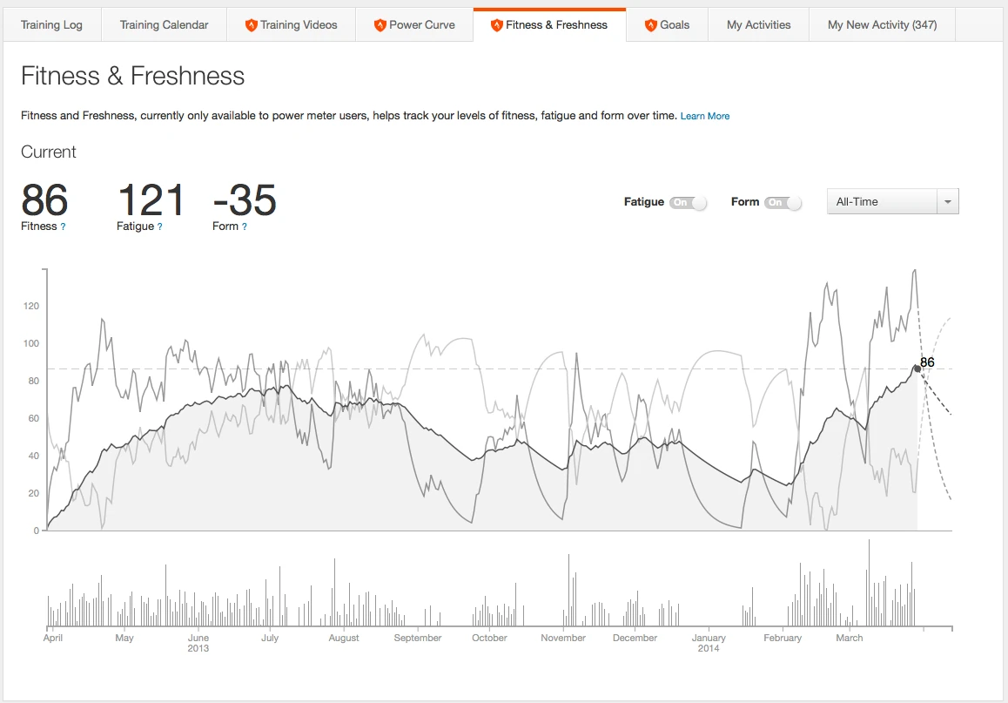Image resolution: width=1008 pixels, height=703 pixels.
Task: Follow the Learn More link
Action: pyautogui.click(x=705, y=116)
